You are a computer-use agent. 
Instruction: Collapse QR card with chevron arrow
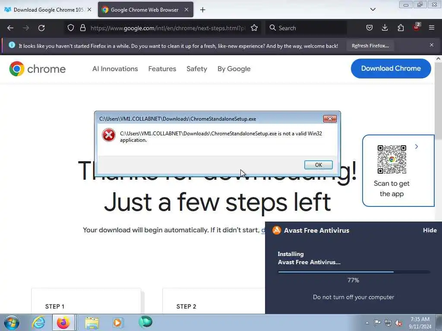click(417, 147)
